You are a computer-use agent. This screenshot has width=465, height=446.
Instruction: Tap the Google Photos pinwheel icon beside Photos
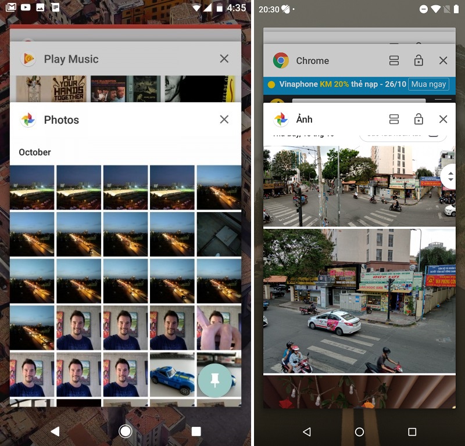tap(28, 120)
